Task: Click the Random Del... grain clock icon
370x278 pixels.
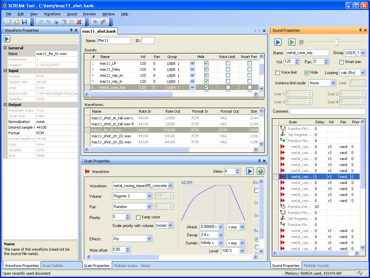Action: point(283,207)
